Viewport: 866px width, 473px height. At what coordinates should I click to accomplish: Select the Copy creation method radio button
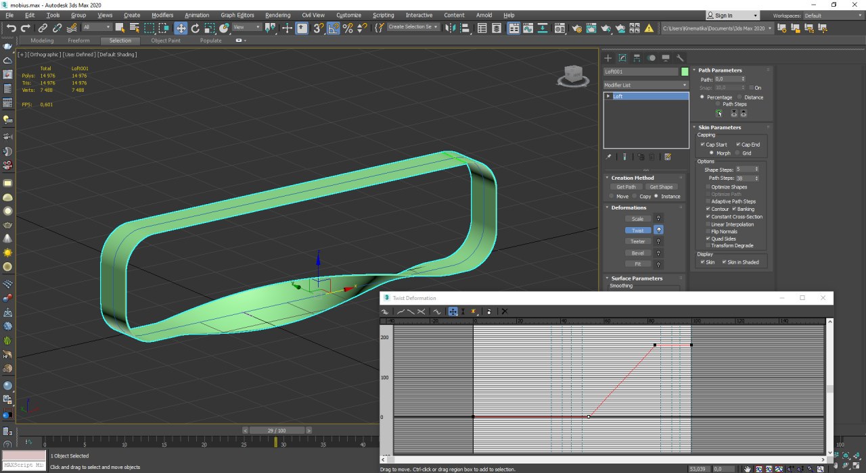pos(635,197)
